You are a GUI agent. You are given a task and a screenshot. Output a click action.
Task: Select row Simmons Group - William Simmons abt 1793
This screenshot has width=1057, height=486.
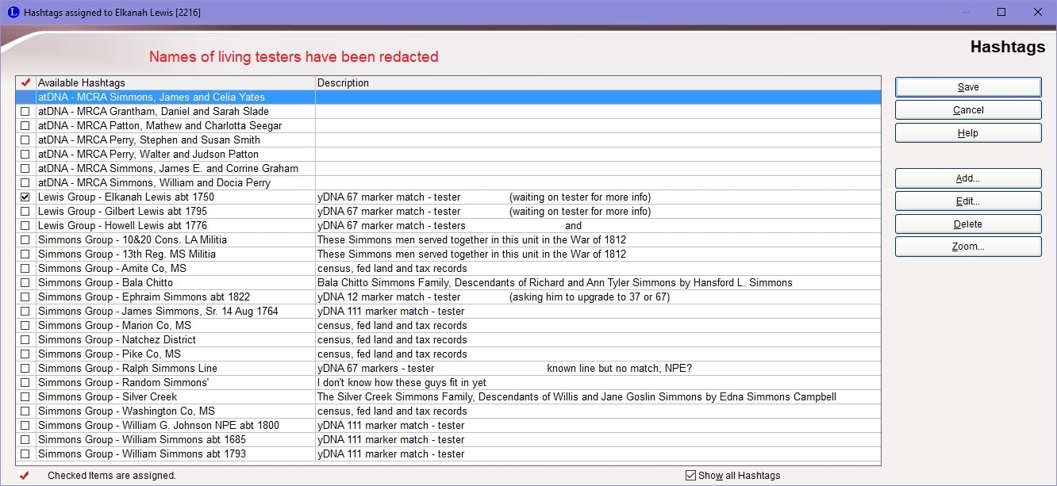pos(448,454)
